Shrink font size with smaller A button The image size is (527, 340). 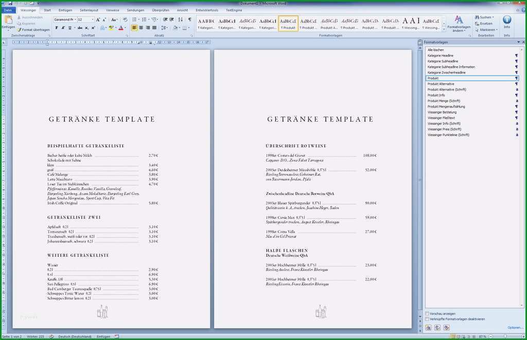pyautogui.click(x=104, y=20)
